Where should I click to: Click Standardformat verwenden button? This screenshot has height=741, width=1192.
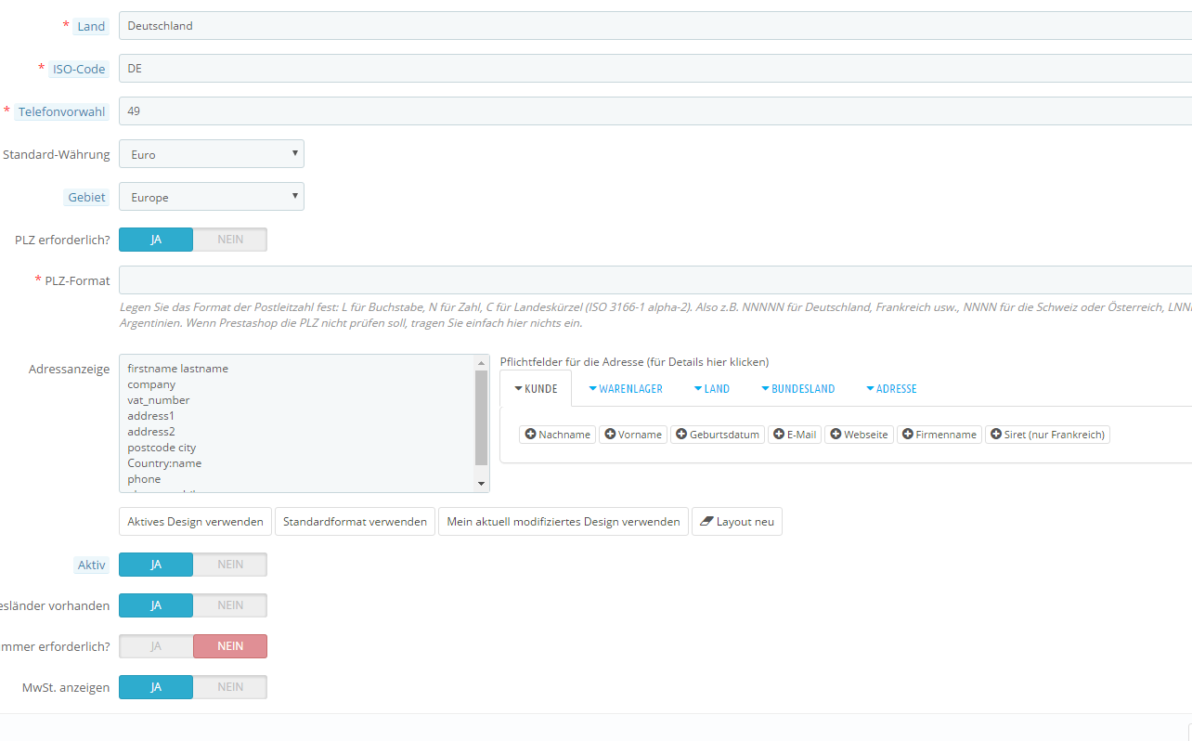coord(355,522)
